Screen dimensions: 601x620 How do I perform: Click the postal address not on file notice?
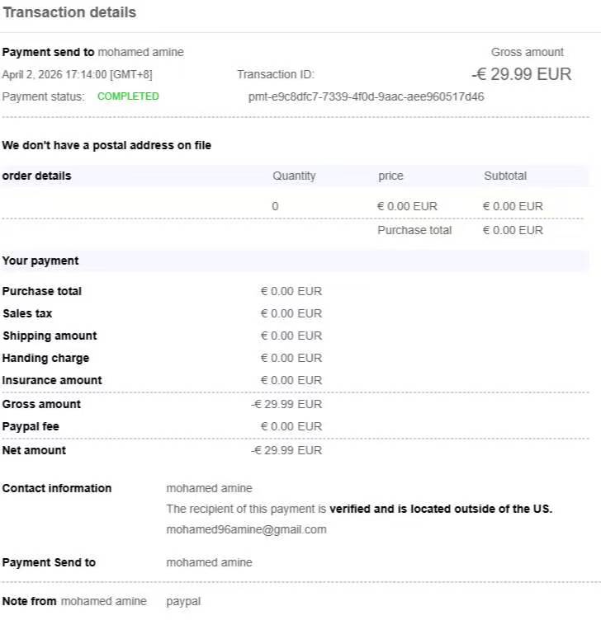pos(106,145)
